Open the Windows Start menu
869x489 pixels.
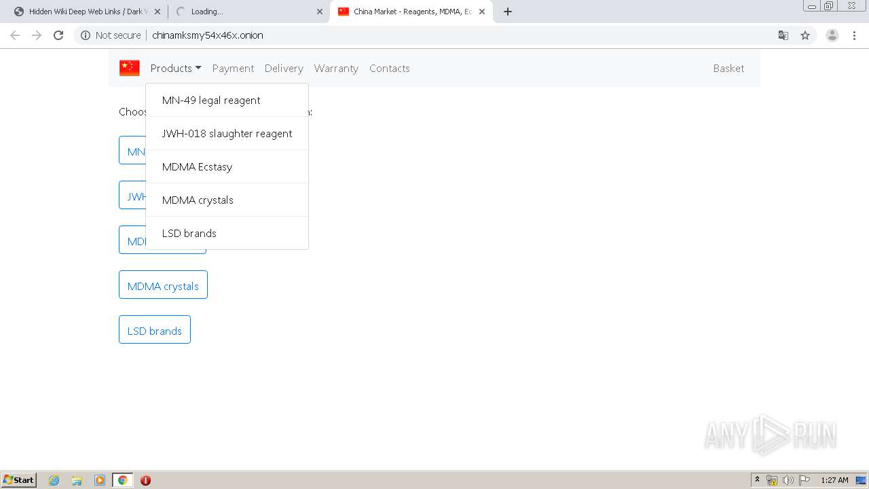(x=19, y=479)
